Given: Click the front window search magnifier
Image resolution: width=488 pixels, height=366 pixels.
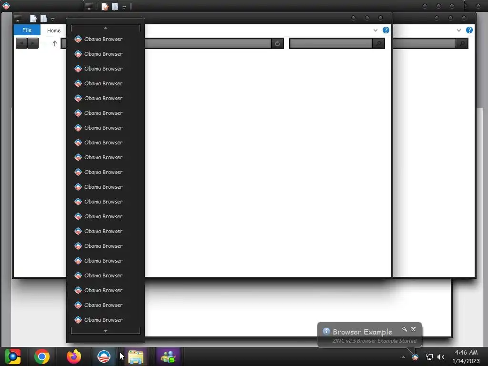Looking at the screenshot, I should pyautogui.click(x=378, y=43).
